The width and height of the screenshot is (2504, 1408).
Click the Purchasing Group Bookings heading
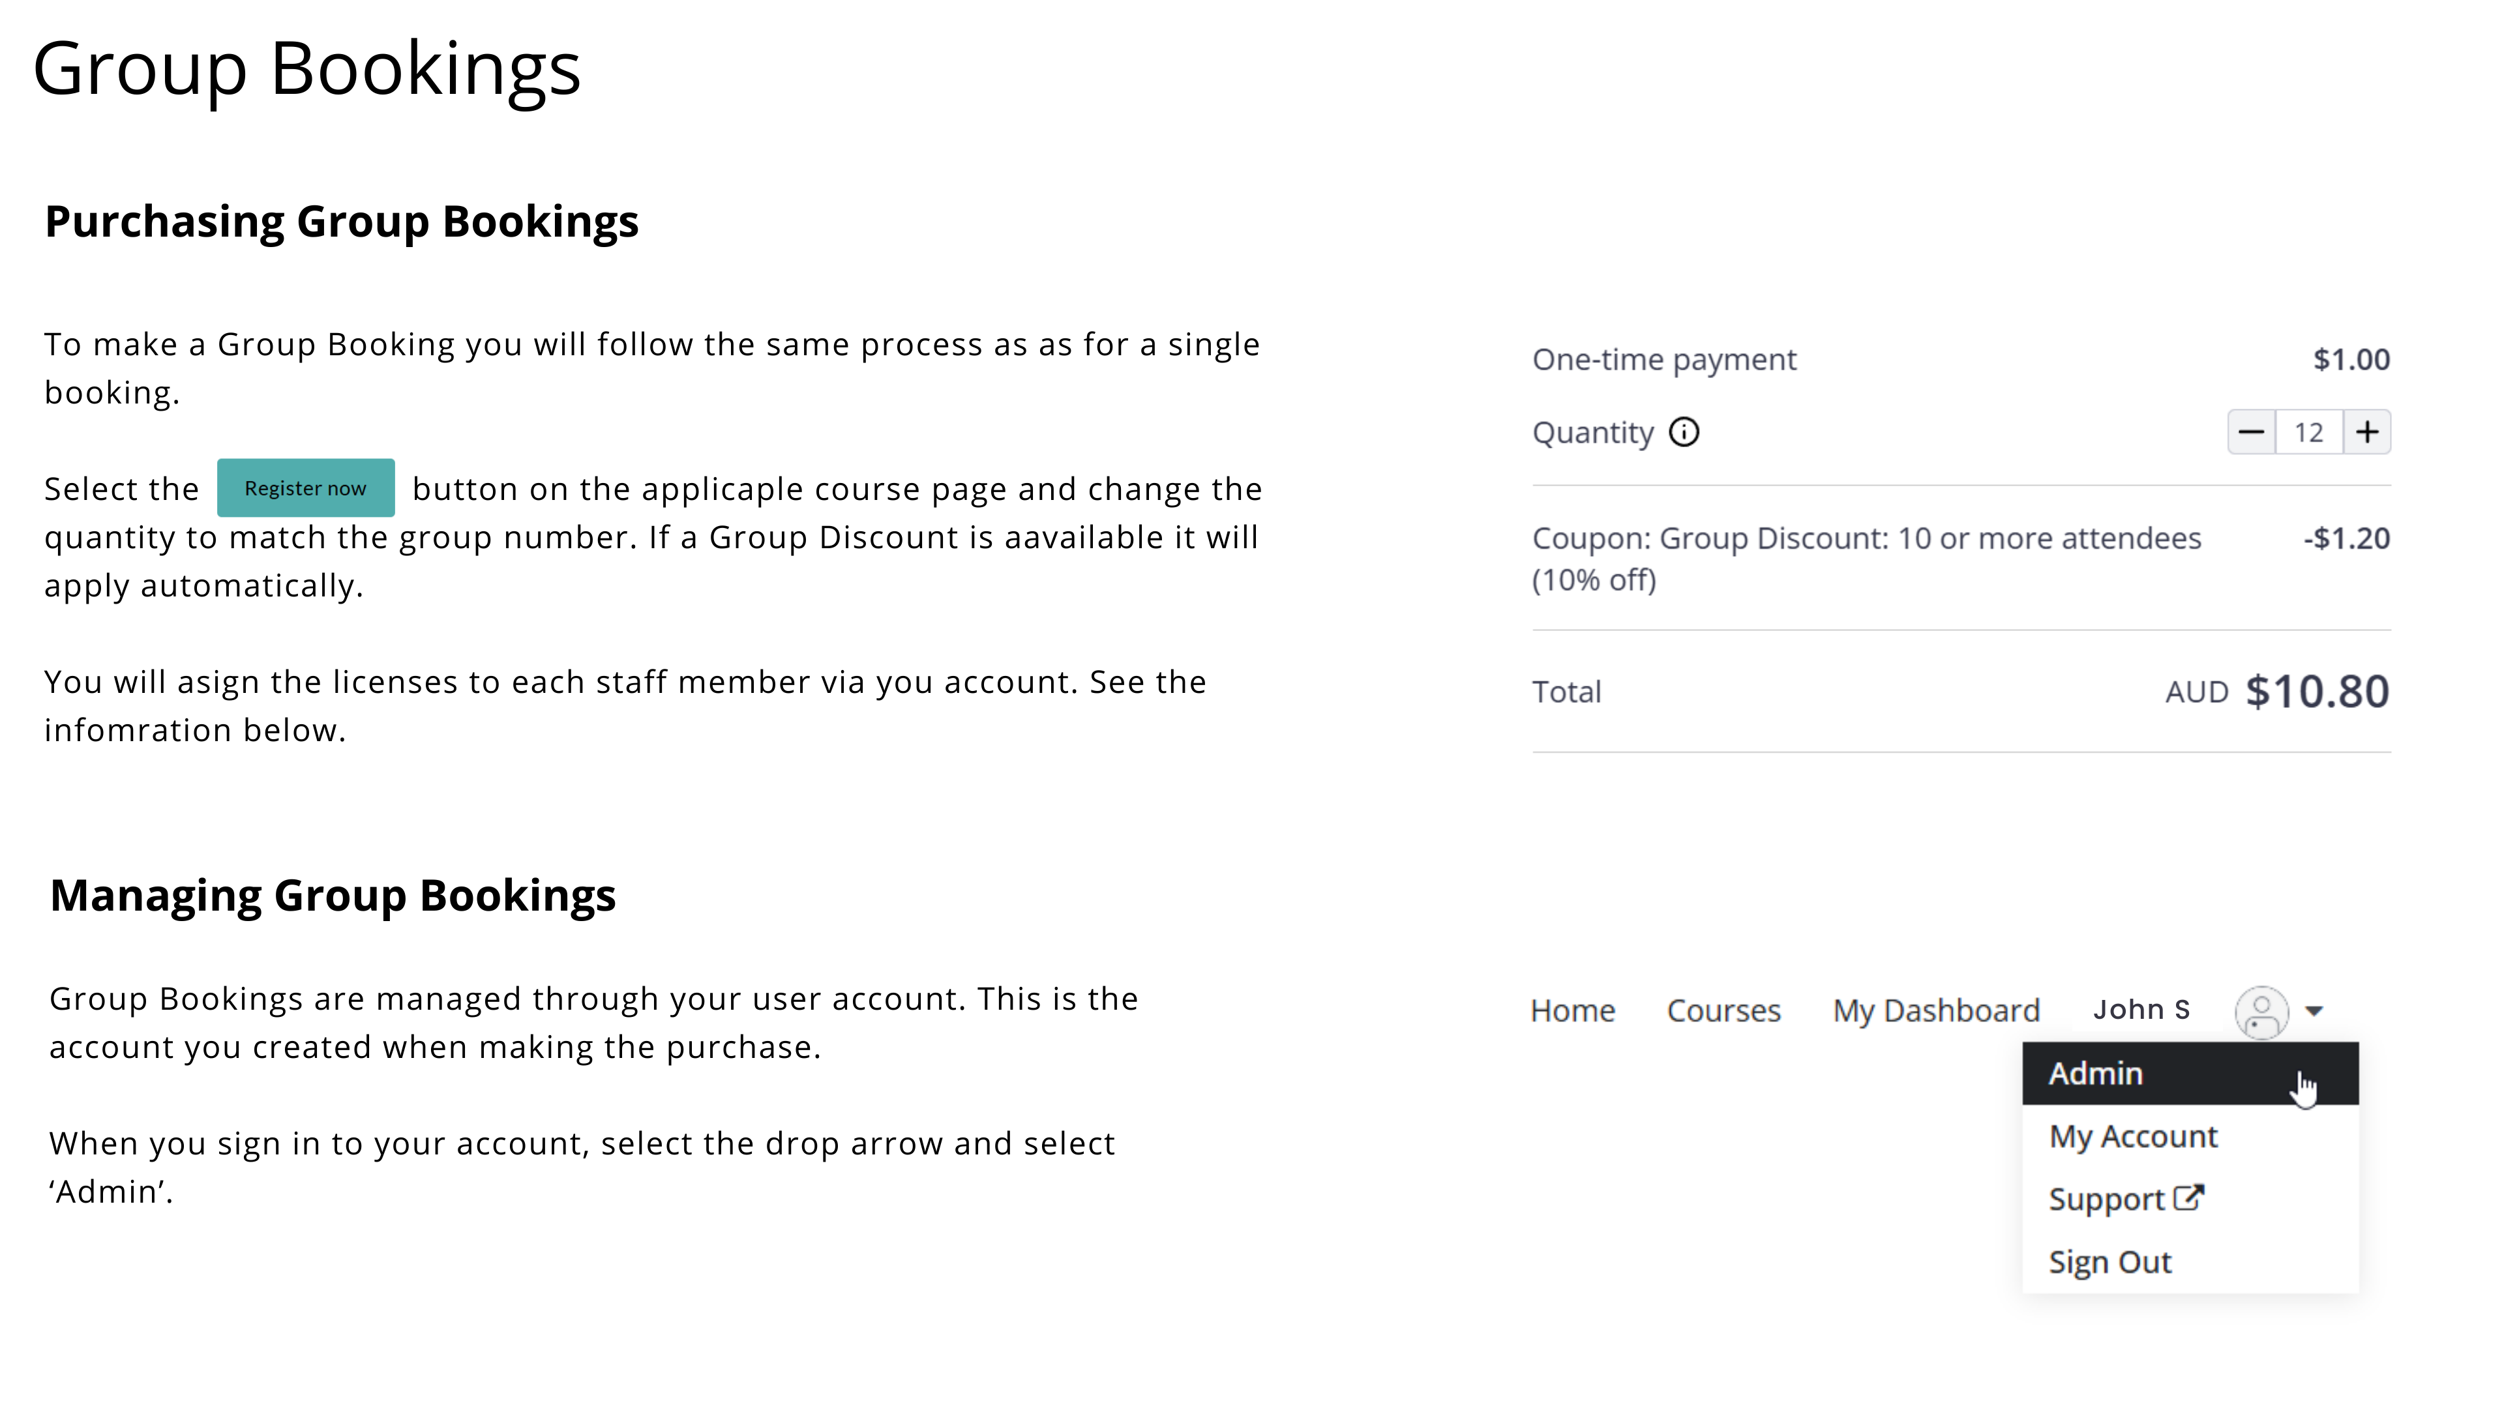click(341, 222)
